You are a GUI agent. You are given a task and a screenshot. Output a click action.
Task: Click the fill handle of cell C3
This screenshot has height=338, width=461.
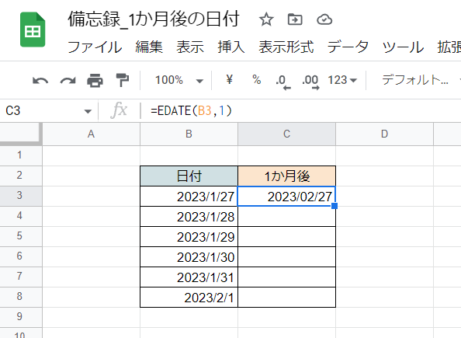click(x=334, y=206)
